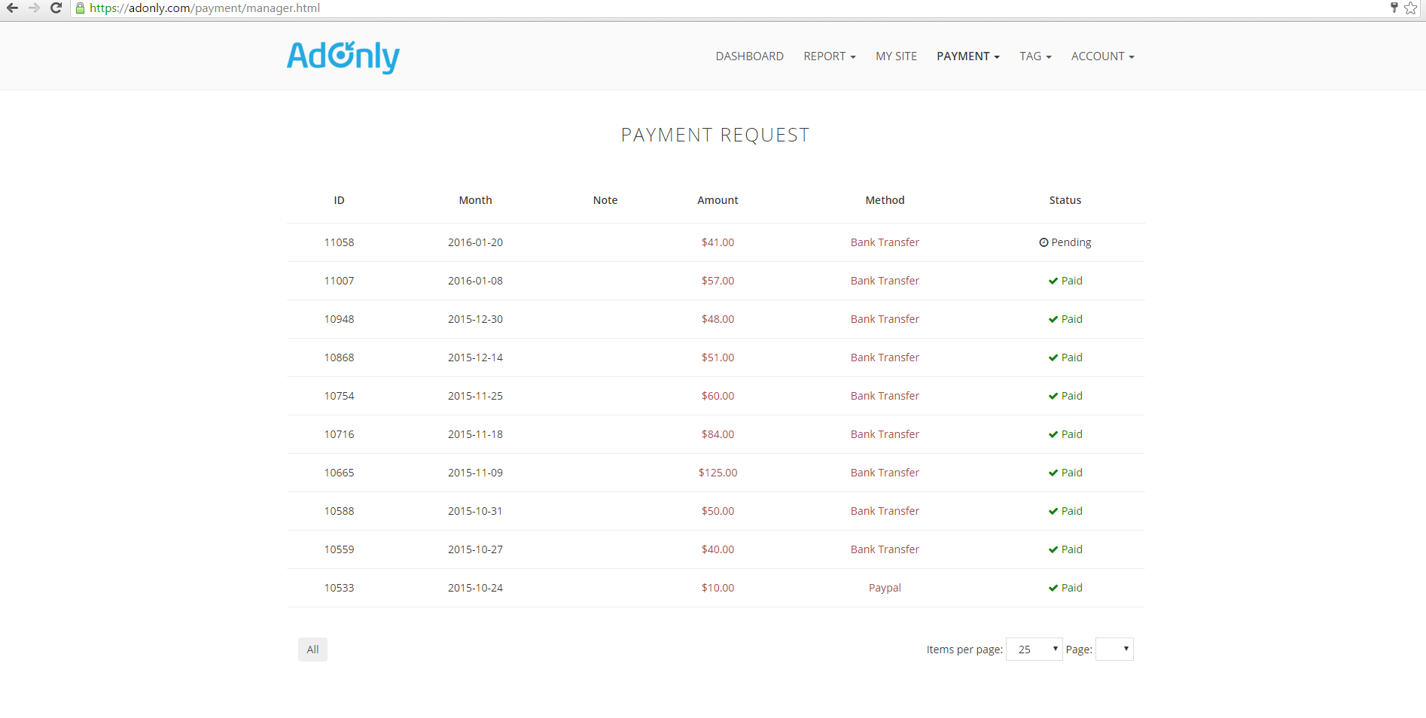Click payment ID 10868

pos(340,357)
